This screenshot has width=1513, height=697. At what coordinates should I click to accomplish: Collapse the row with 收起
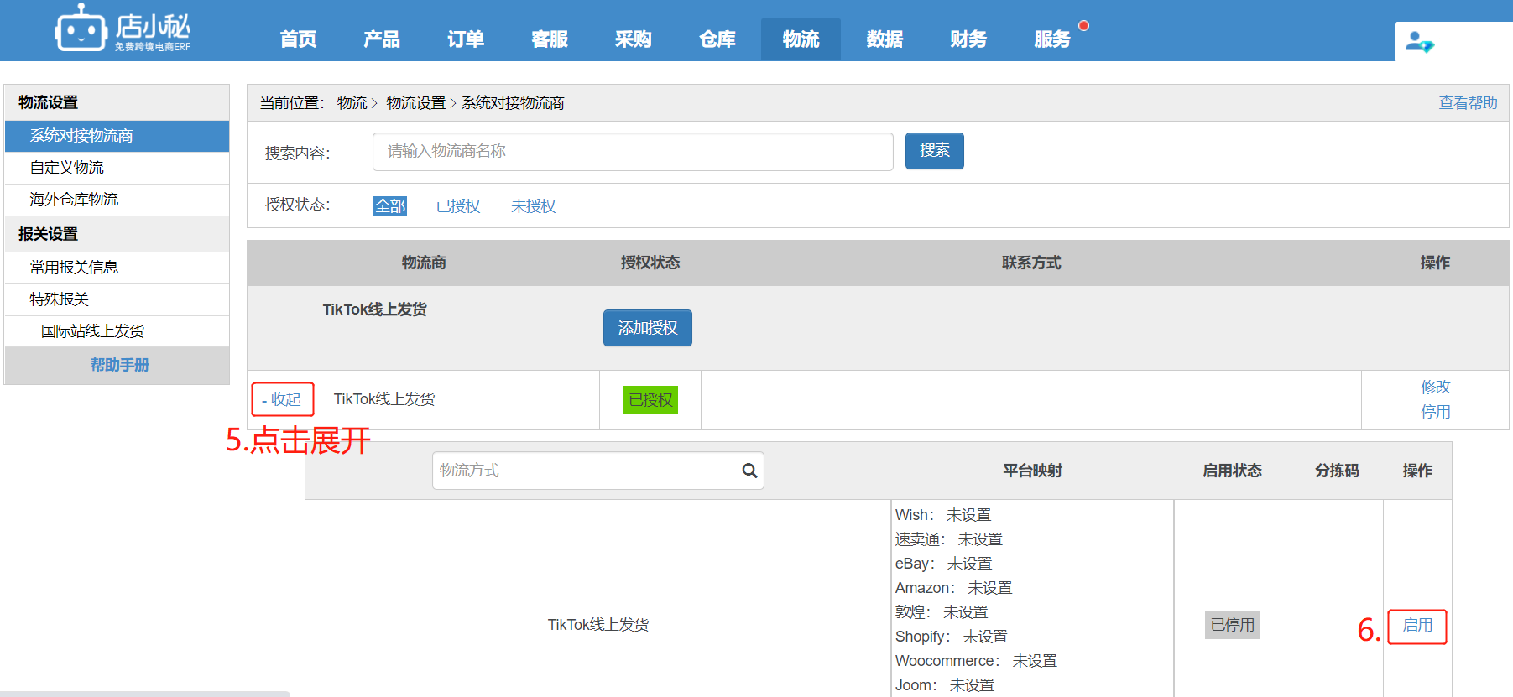[x=282, y=399]
